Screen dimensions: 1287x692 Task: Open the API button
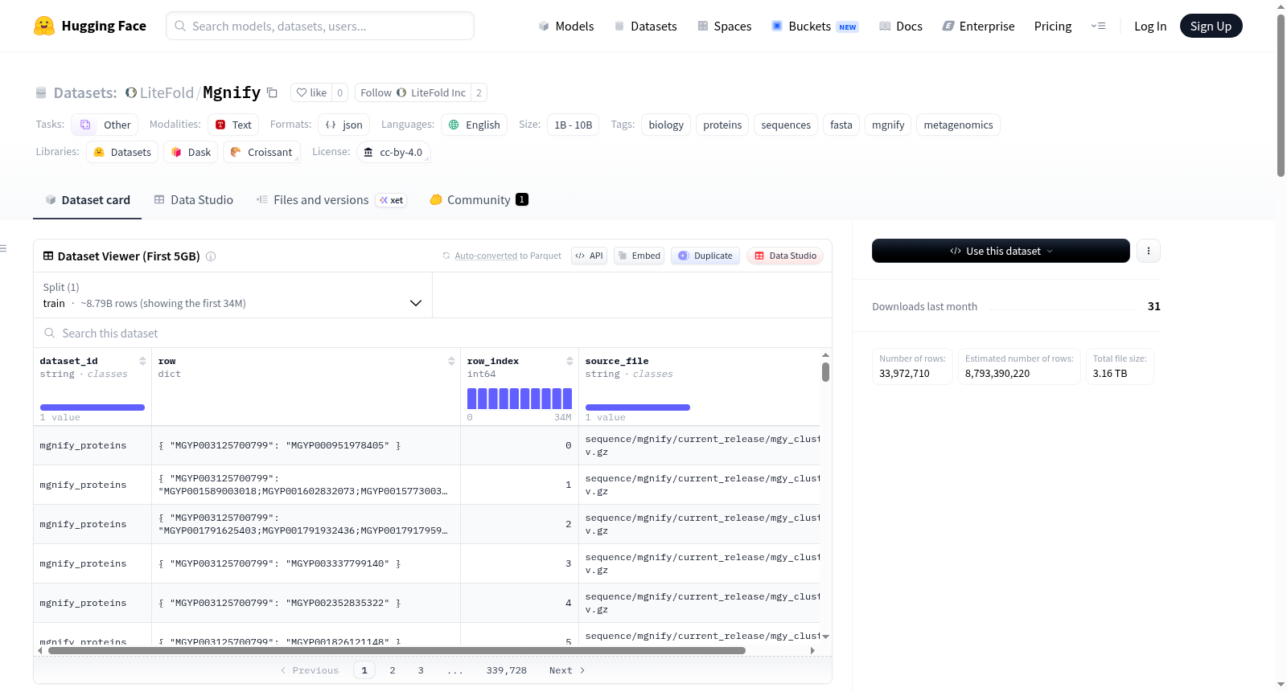click(x=589, y=256)
